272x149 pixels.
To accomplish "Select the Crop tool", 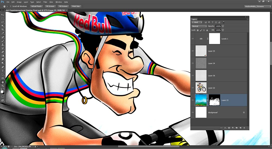I will (3, 30).
